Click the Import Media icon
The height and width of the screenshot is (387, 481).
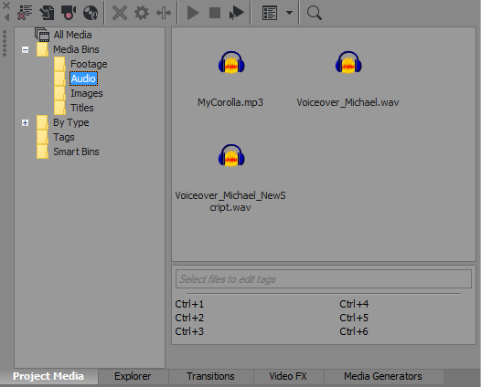point(47,13)
